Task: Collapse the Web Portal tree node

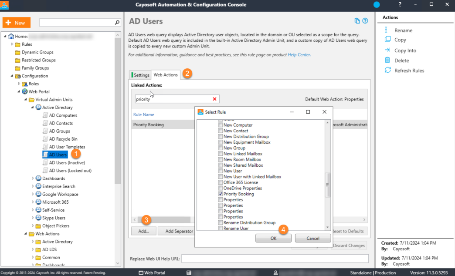Action: click(x=19, y=91)
